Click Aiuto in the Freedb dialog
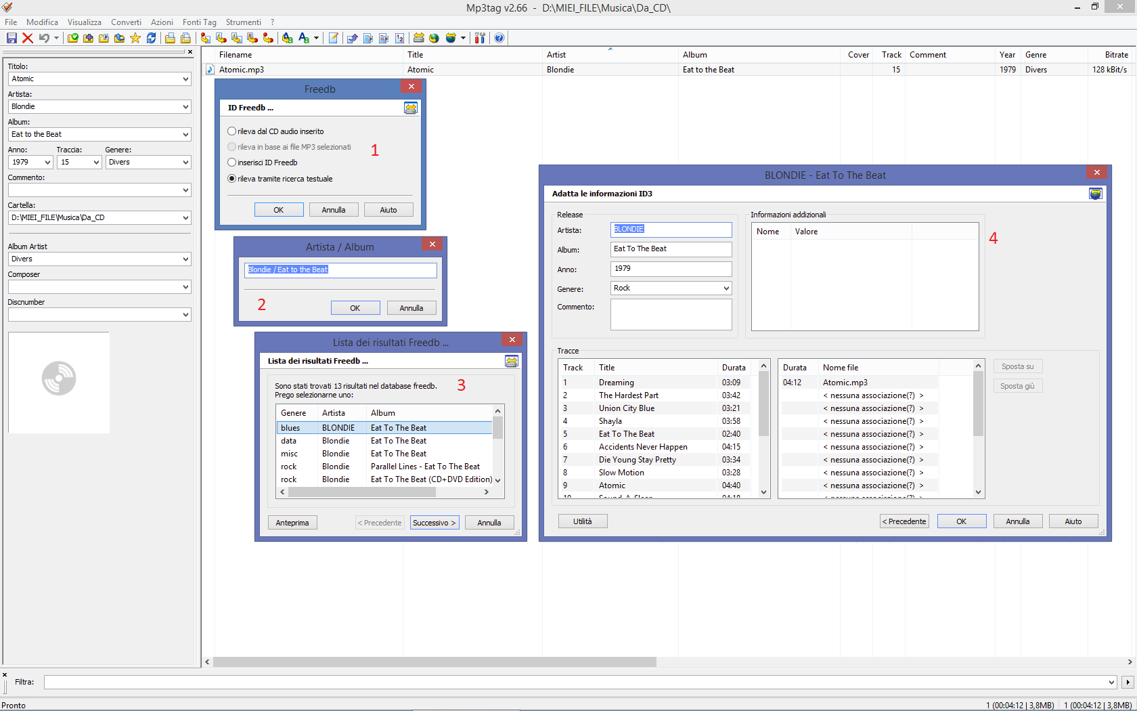Screen dimensions: 1137x711 click(388, 210)
